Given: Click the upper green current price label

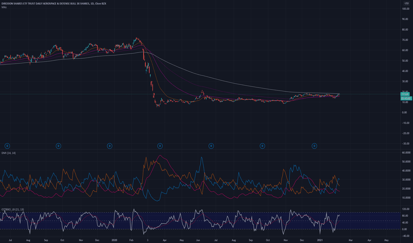Looking at the screenshot, I should (x=405, y=94).
